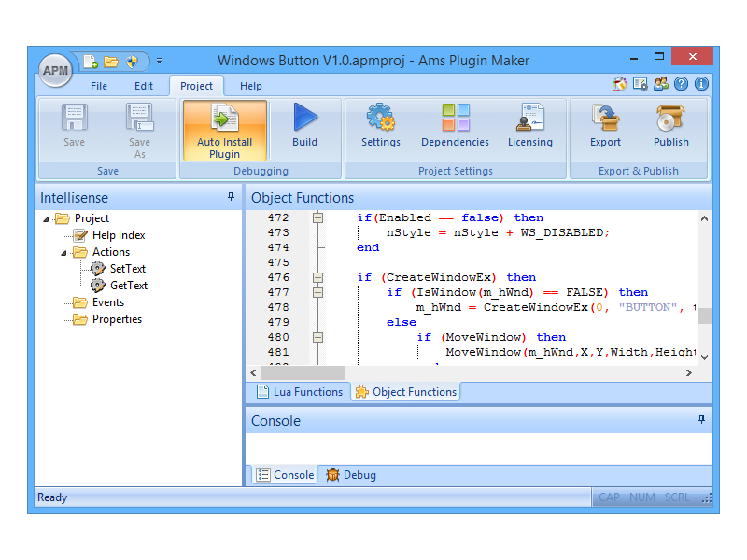Click the horizontal scrollbar thumb
Viewport: 747px width, 560px height.
point(303,372)
